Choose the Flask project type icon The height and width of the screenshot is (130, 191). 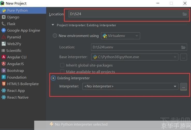pyautogui.click(x=4, y=24)
